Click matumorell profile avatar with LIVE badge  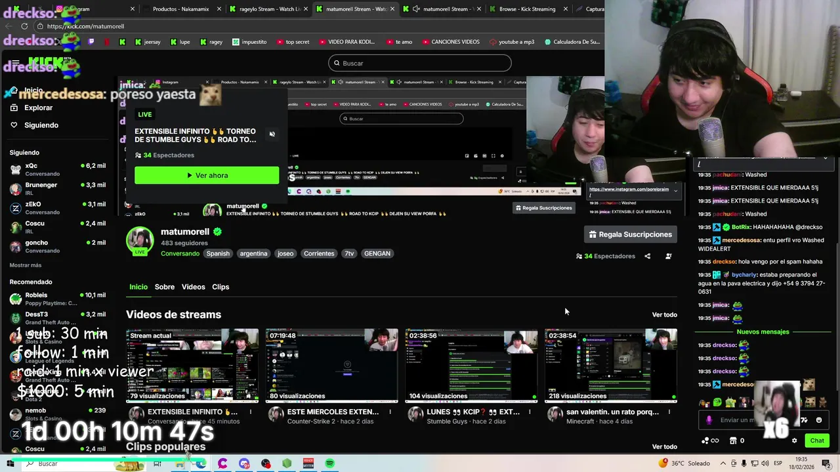click(140, 241)
